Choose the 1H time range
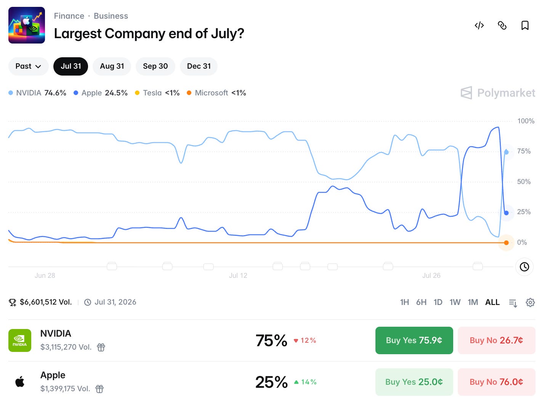 (404, 302)
